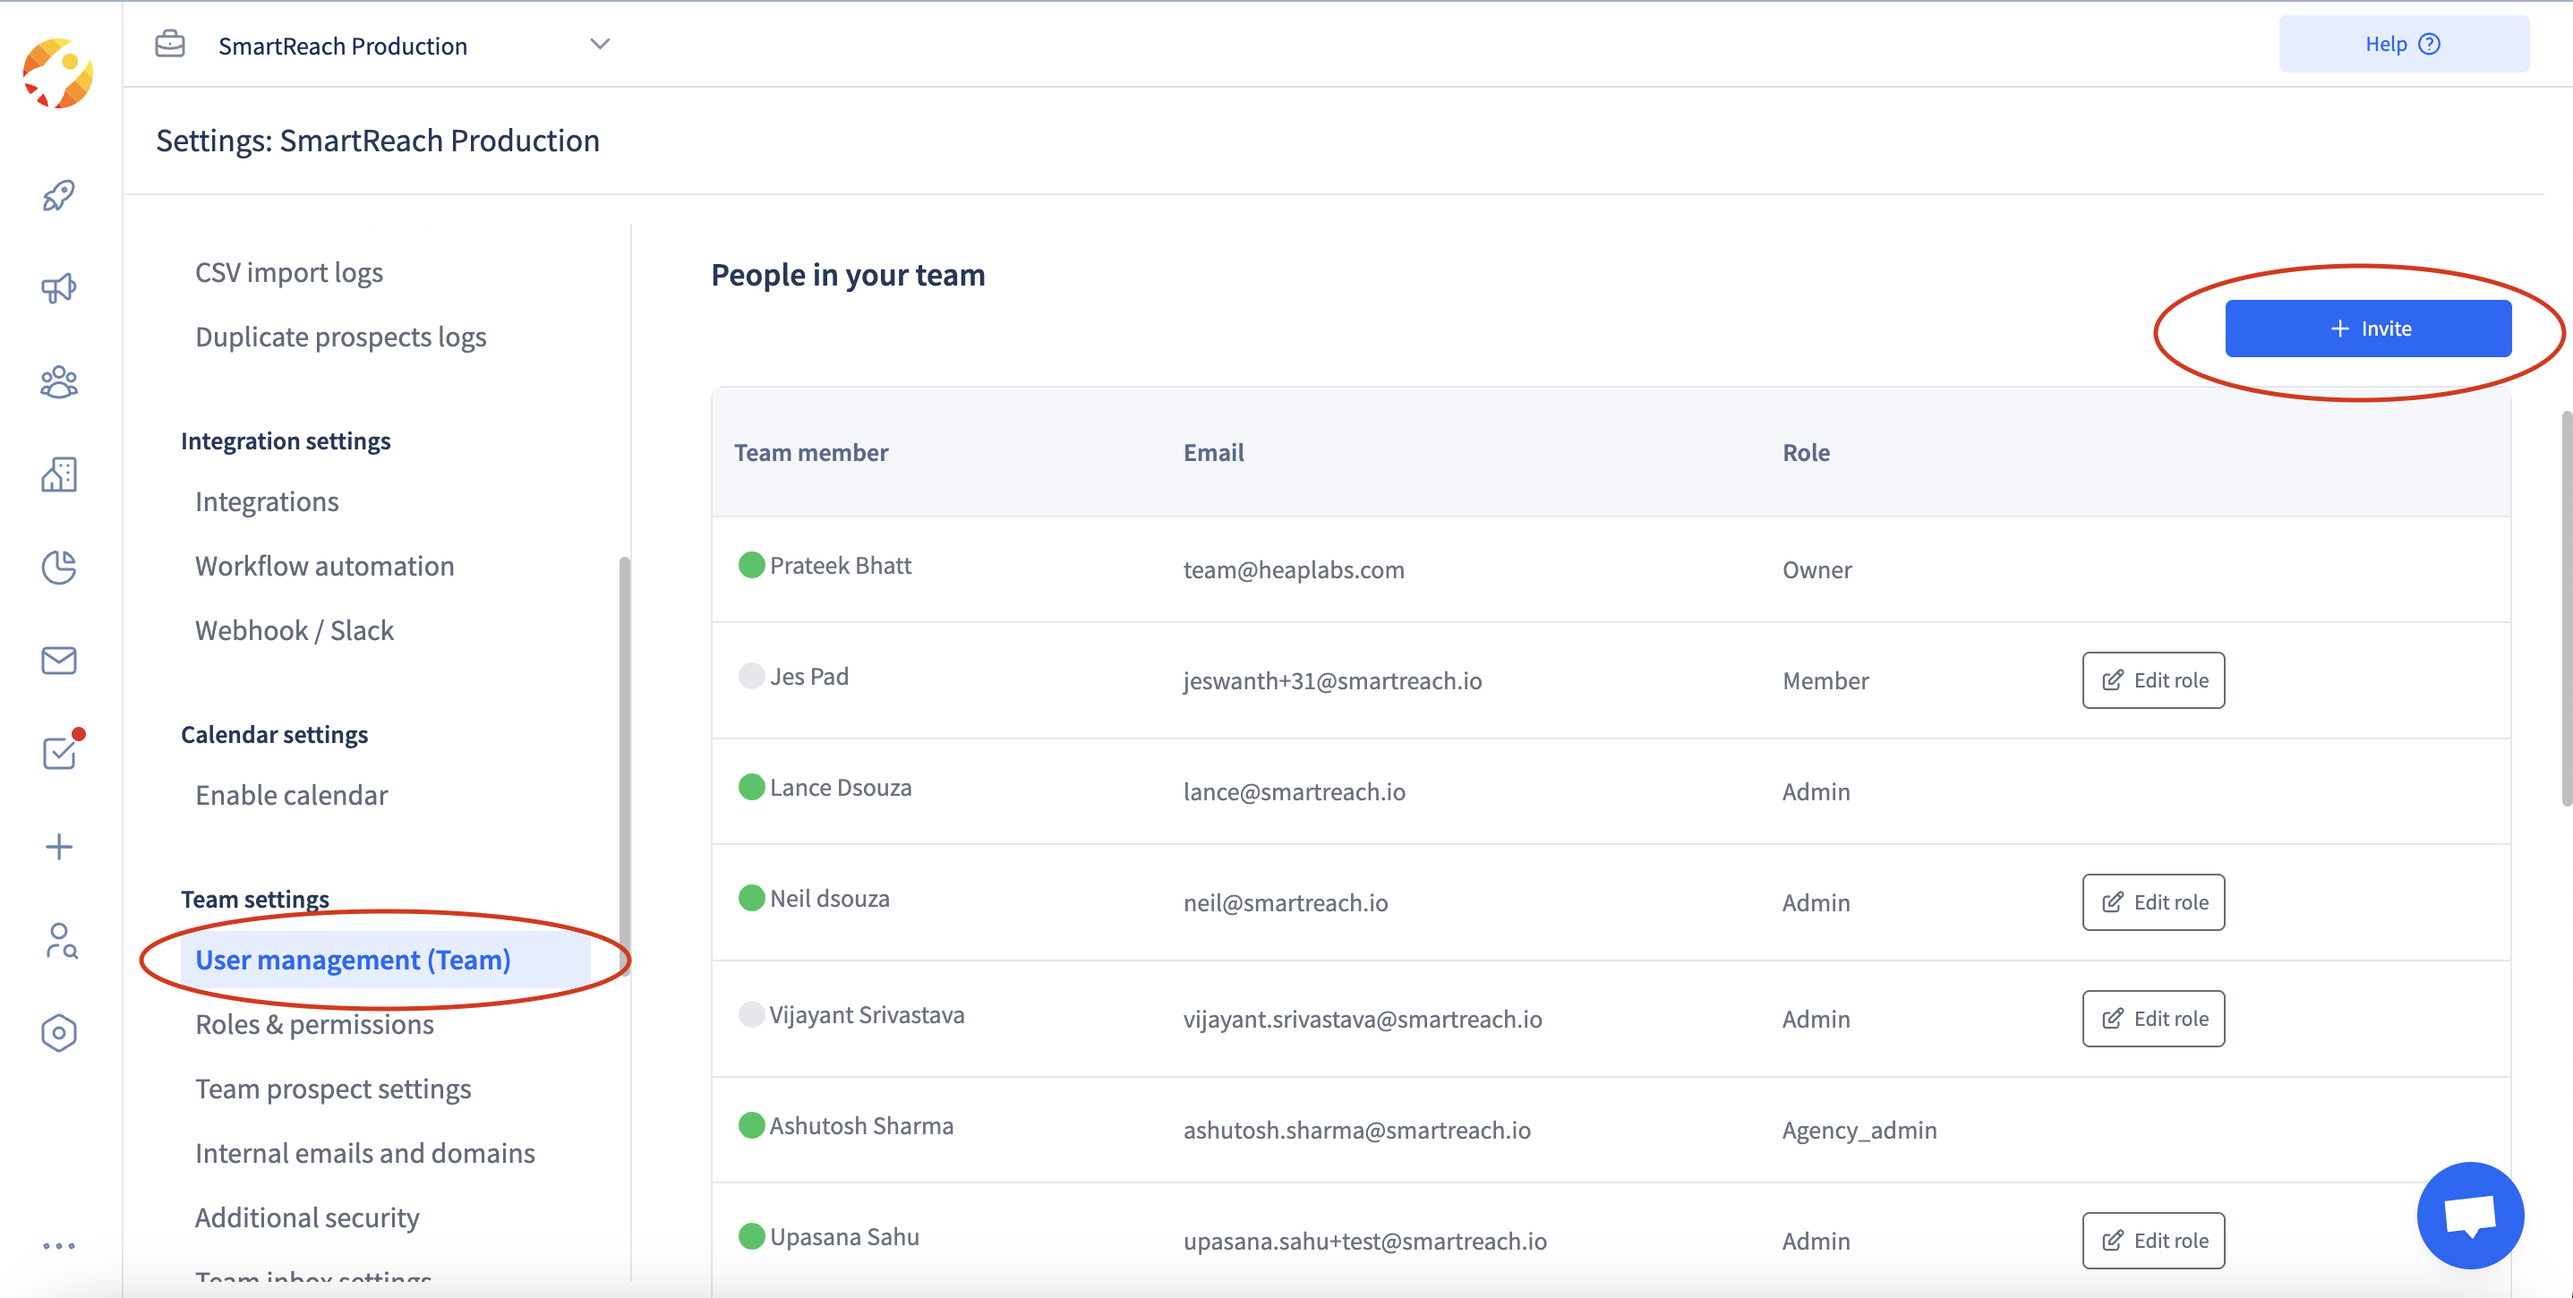Click the three dots more menu in sidebar
Image resolution: width=2573 pixels, height=1298 pixels.
pos(59,1245)
